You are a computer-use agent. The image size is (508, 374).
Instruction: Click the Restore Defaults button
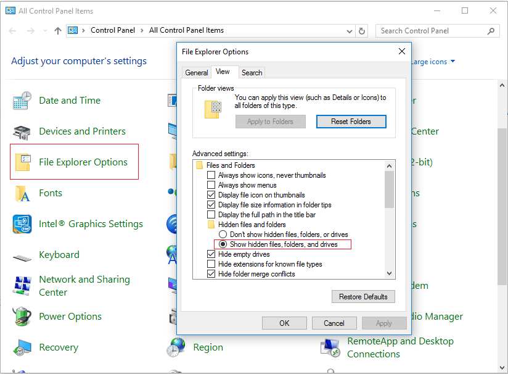363,297
